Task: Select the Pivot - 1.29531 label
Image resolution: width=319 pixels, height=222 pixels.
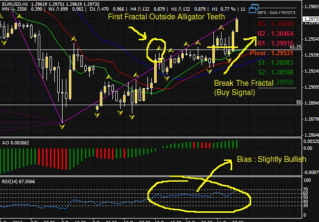Action: coord(272,53)
